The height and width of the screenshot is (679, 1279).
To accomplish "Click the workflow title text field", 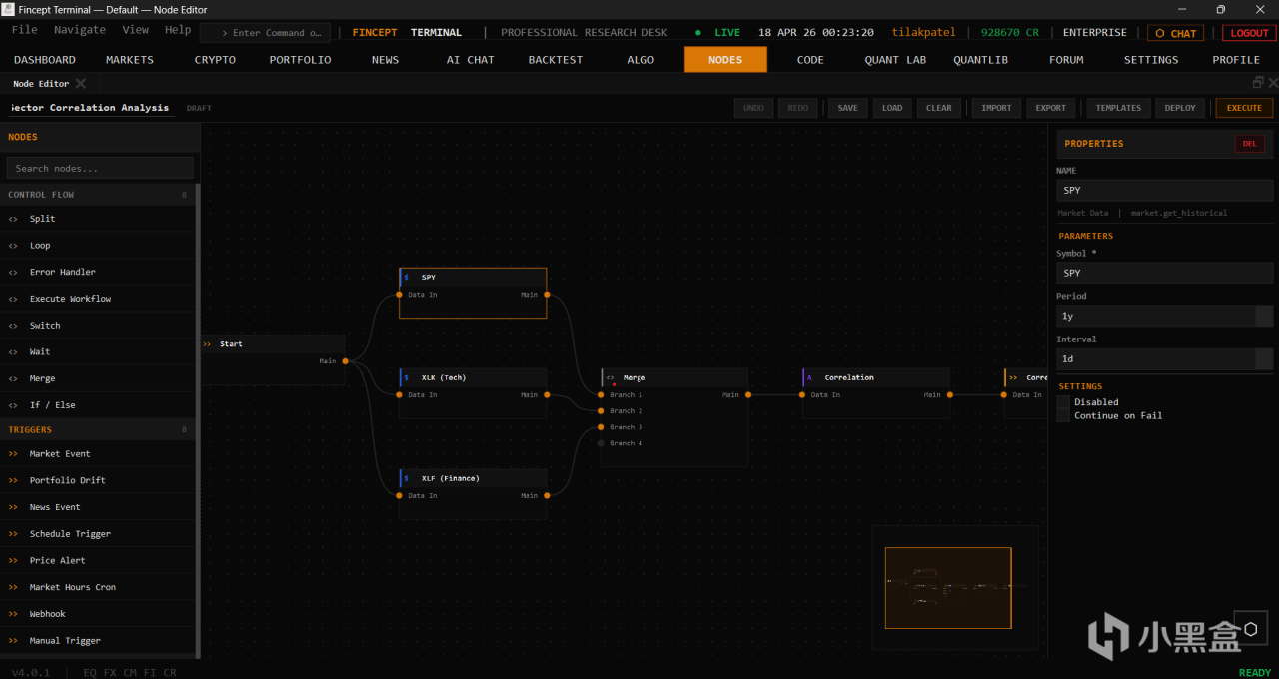I will coord(90,108).
